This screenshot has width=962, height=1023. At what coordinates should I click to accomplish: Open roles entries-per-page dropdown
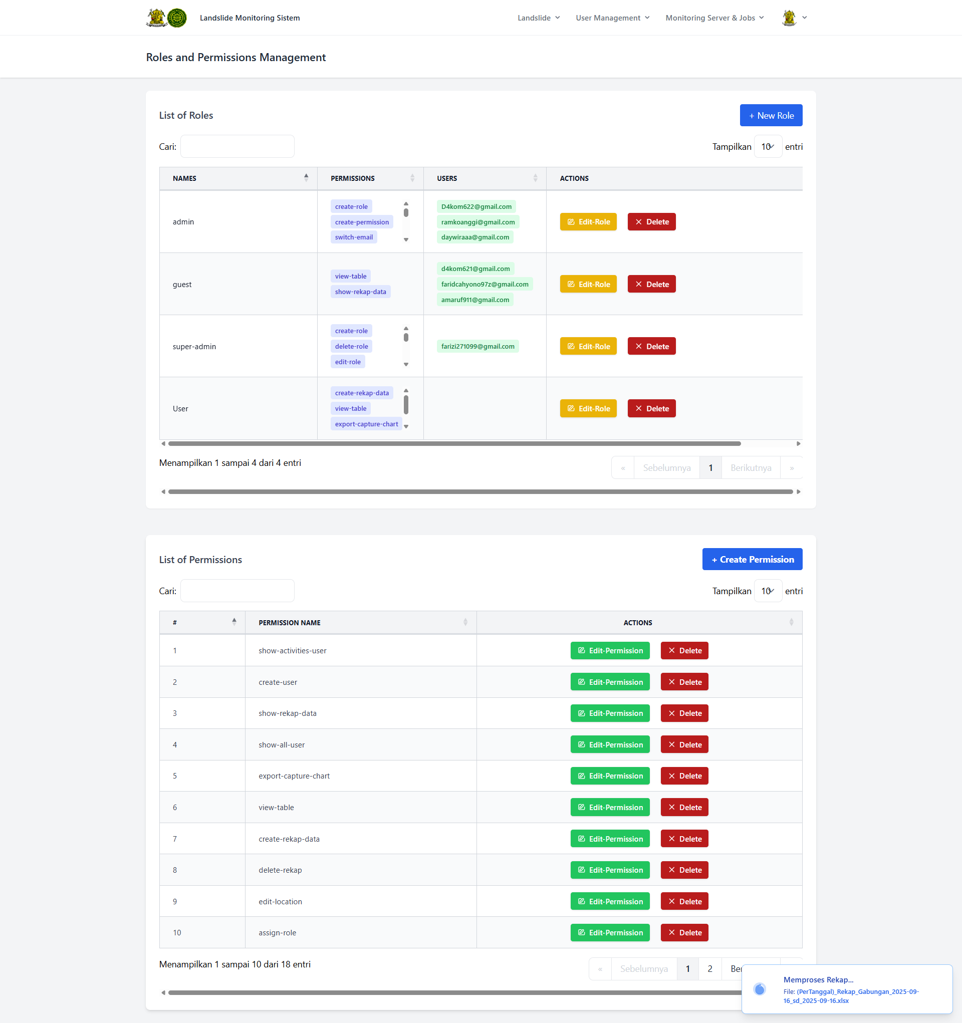tap(768, 147)
